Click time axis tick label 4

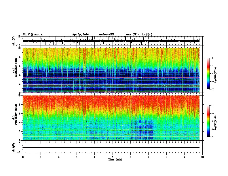95,157
